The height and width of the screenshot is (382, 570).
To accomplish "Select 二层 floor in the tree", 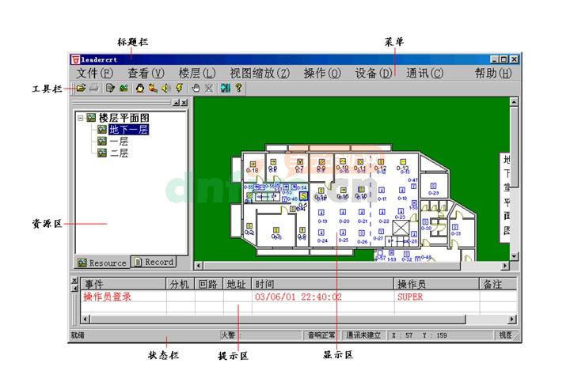I will click(119, 153).
